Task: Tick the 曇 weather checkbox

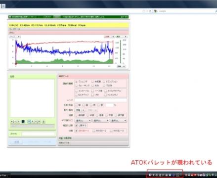Action: click(84, 105)
